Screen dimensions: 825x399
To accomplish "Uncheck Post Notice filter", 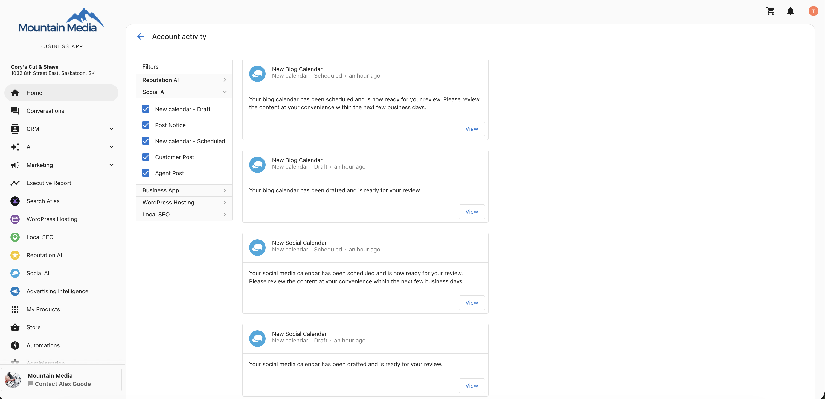I will pos(146,125).
